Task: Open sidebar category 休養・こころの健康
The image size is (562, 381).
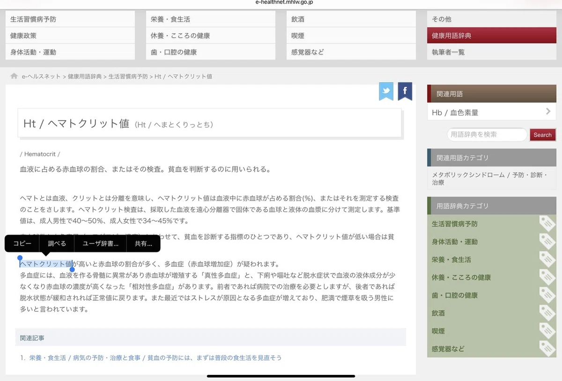Action: 461,278
